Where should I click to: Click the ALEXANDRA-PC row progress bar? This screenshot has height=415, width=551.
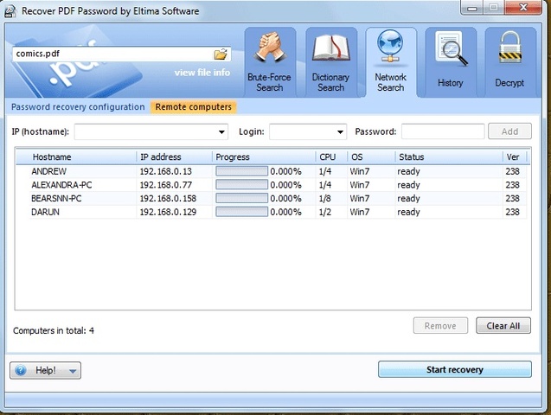[x=241, y=185]
